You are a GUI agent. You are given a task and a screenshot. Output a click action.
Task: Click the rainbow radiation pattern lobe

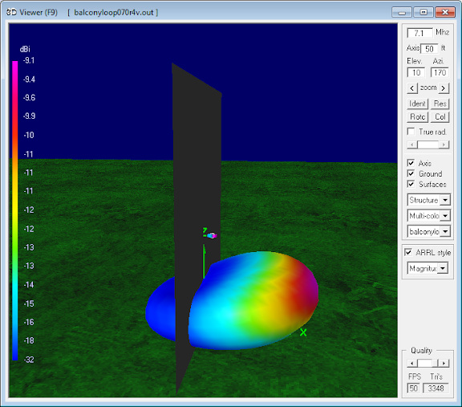(253, 301)
